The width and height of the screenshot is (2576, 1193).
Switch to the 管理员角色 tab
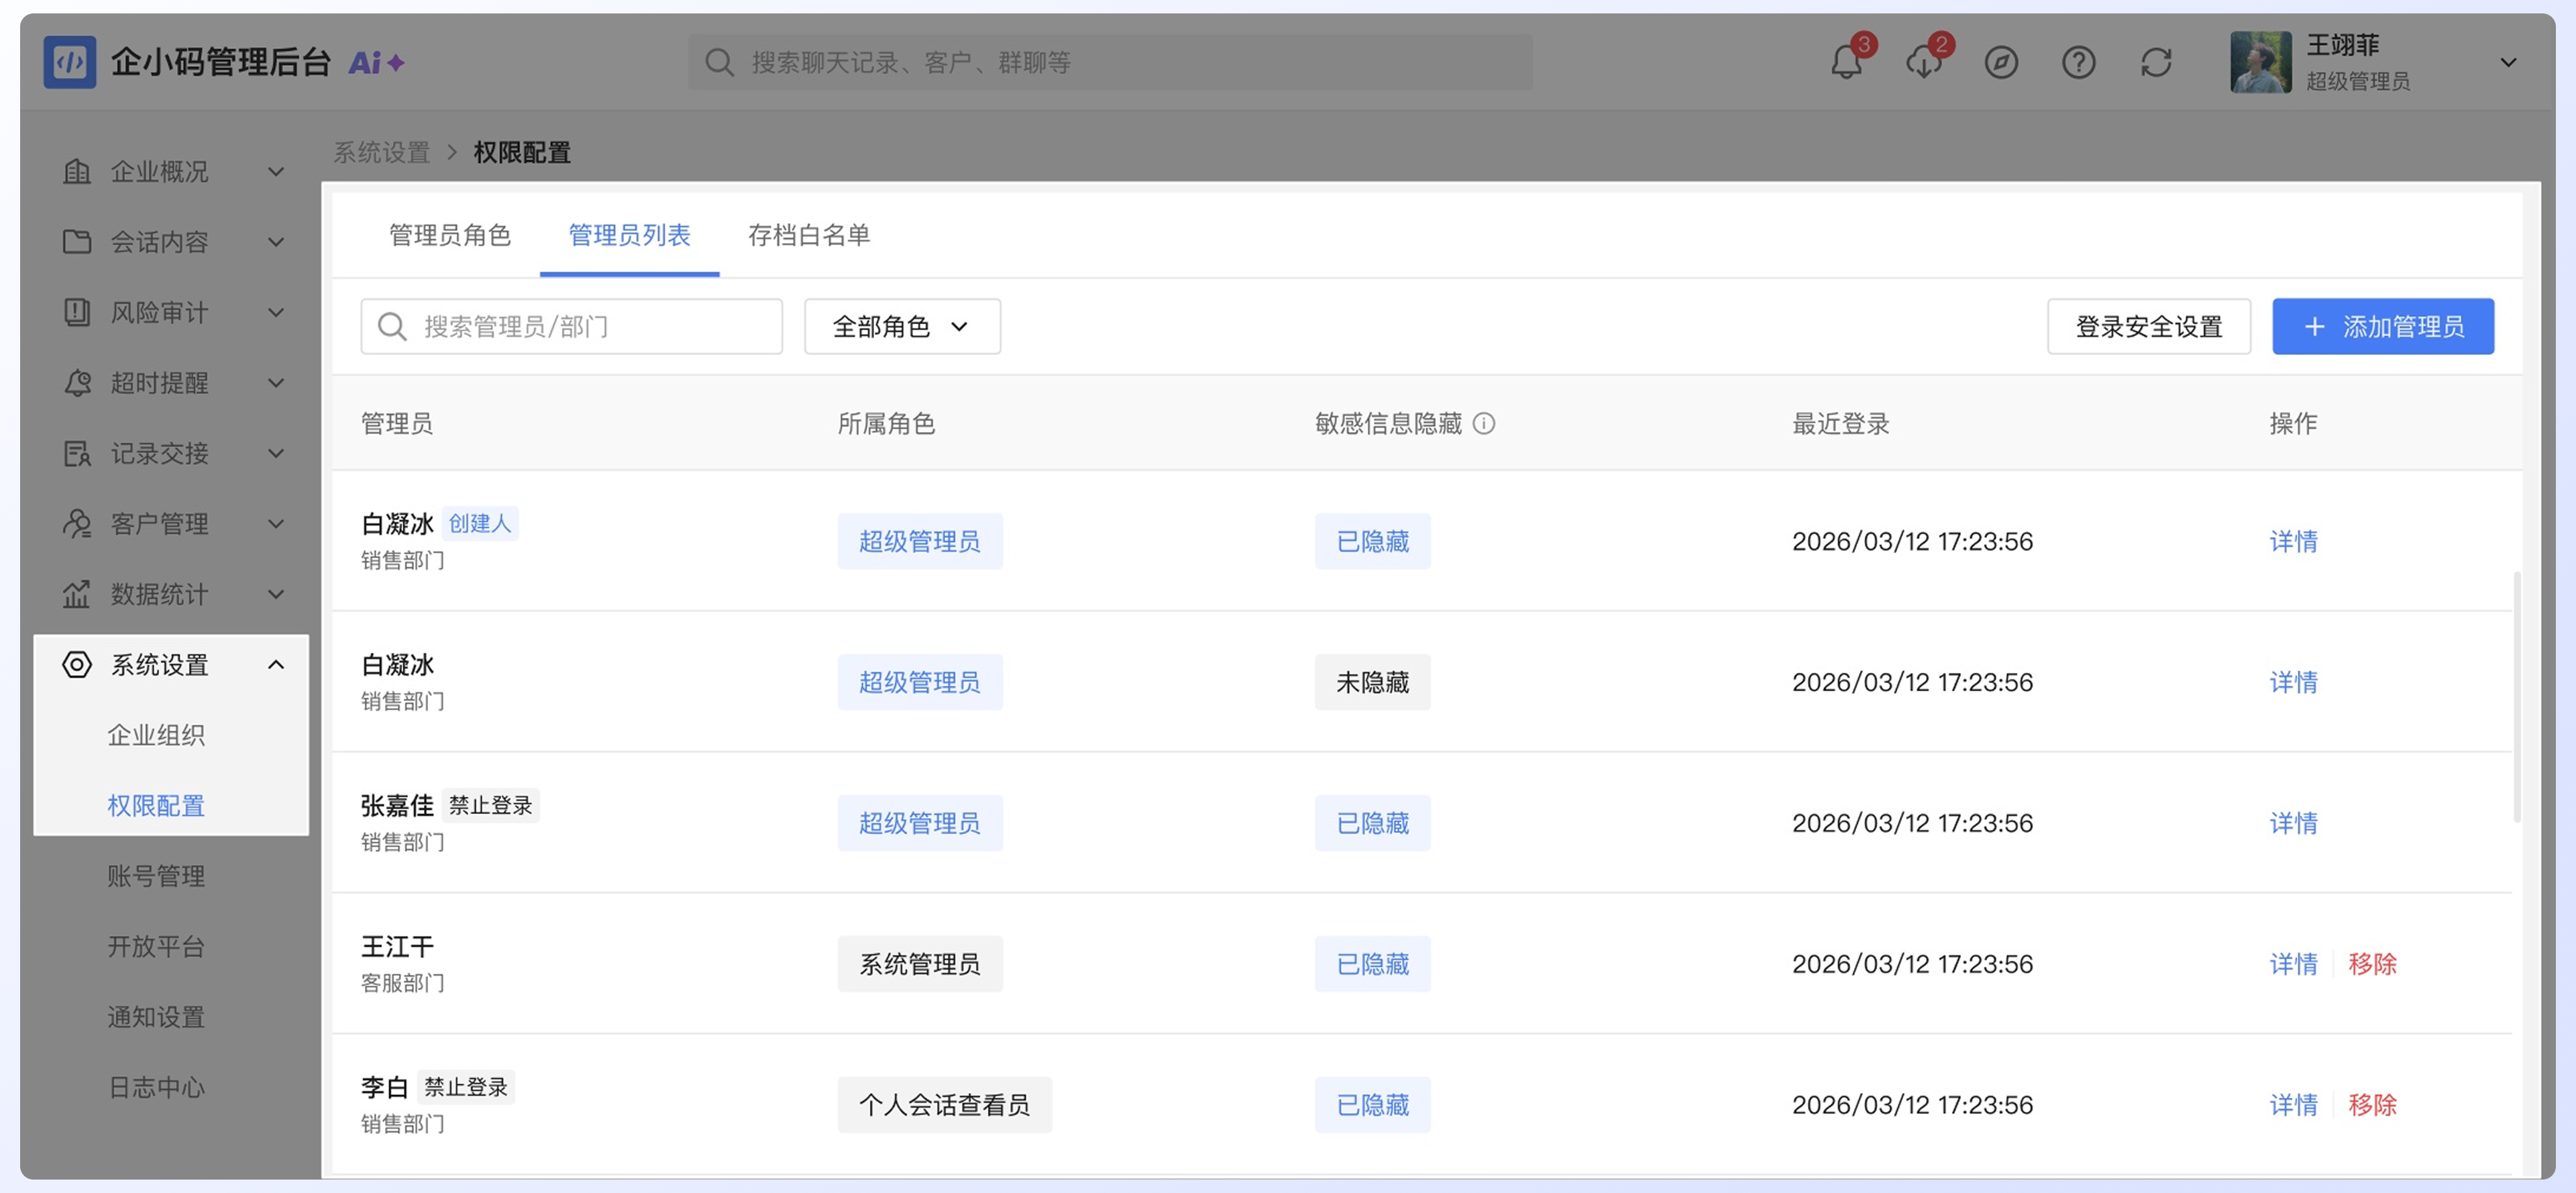[x=449, y=235]
